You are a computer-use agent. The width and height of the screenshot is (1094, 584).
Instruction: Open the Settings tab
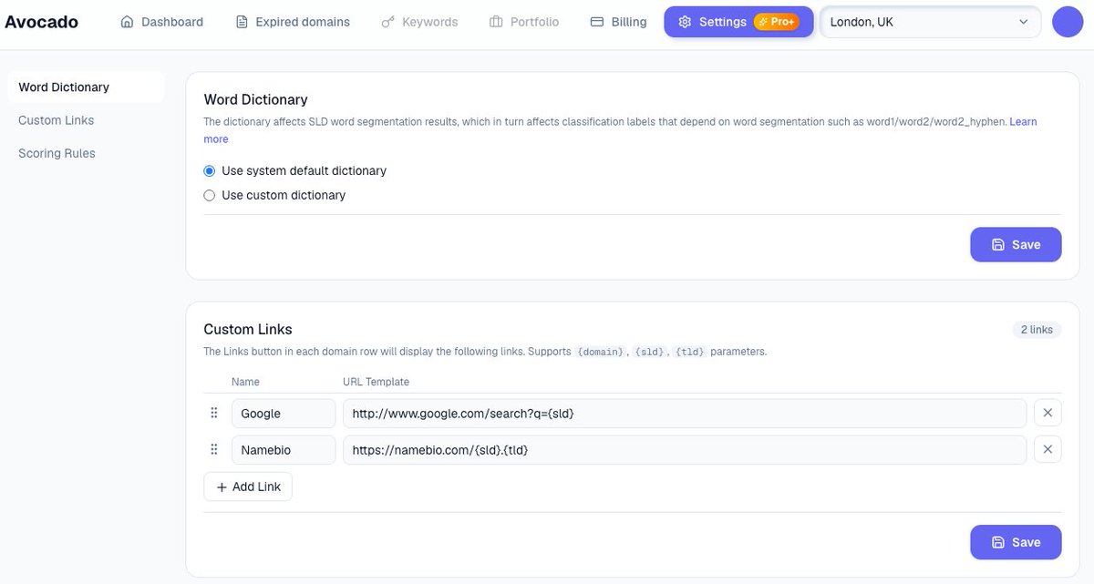click(x=738, y=22)
